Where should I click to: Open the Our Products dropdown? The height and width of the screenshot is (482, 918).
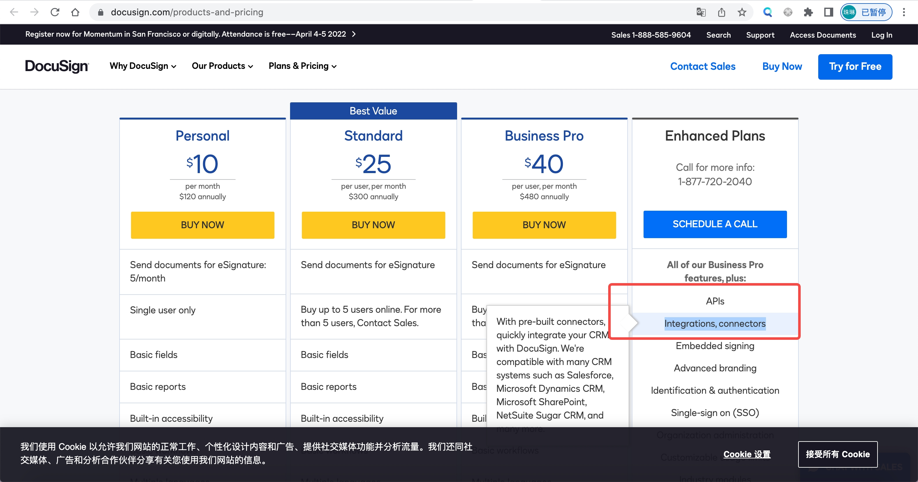pos(222,66)
